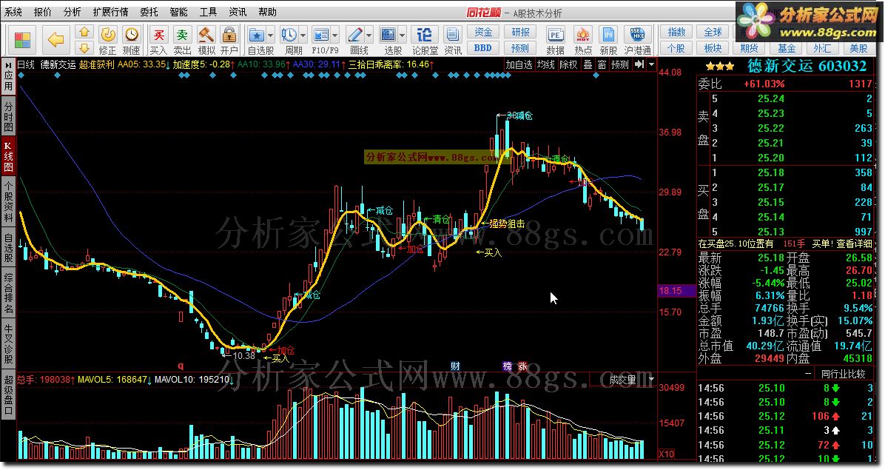Click the 卖出 sell icon

pos(182,35)
